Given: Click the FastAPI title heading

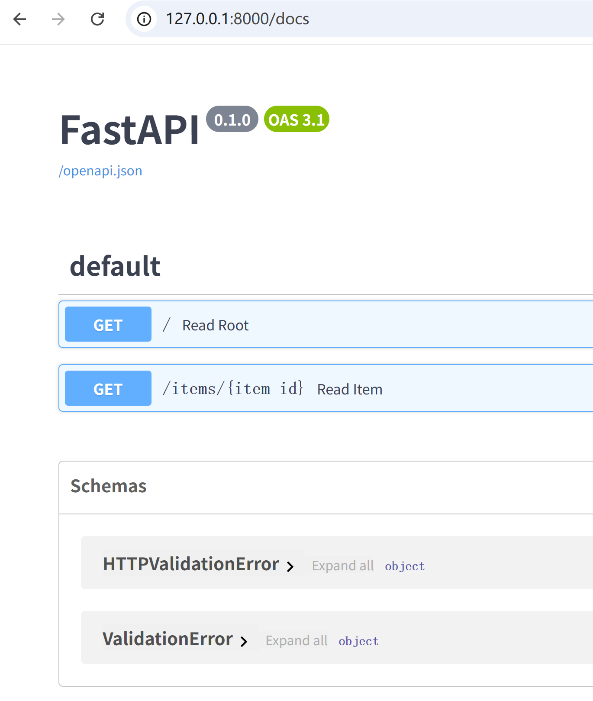Looking at the screenshot, I should tap(129, 130).
